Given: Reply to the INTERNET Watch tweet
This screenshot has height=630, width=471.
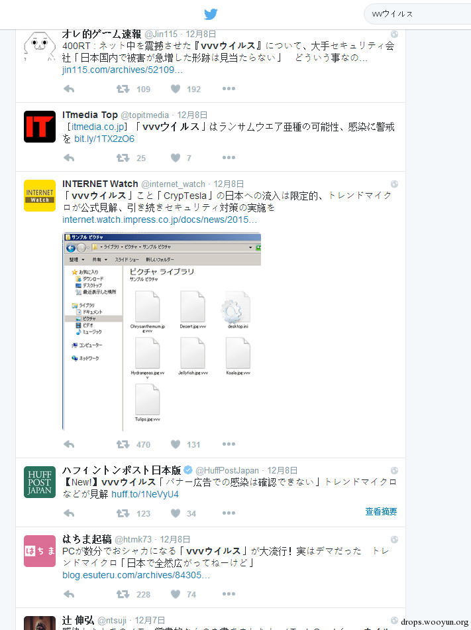Looking at the screenshot, I should [69, 444].
